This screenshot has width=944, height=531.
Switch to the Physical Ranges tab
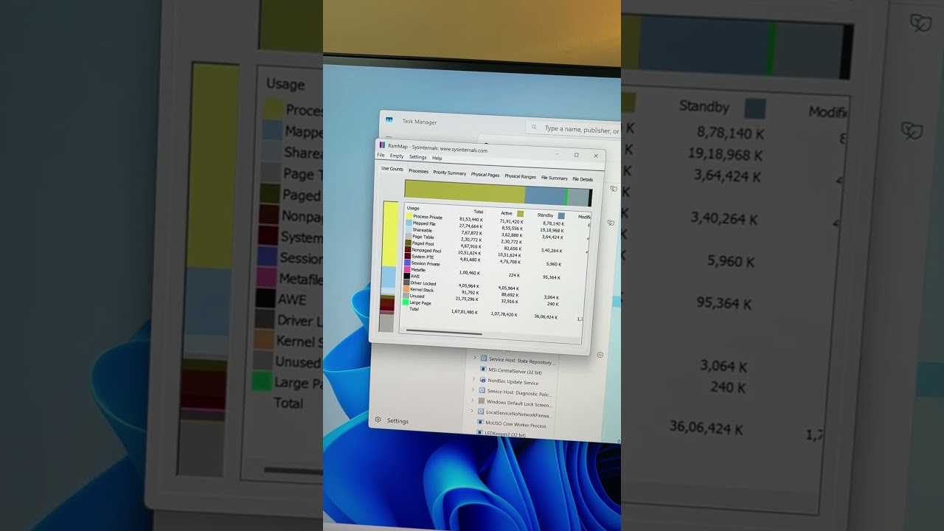pyautogui.click(x=521, y=176)
